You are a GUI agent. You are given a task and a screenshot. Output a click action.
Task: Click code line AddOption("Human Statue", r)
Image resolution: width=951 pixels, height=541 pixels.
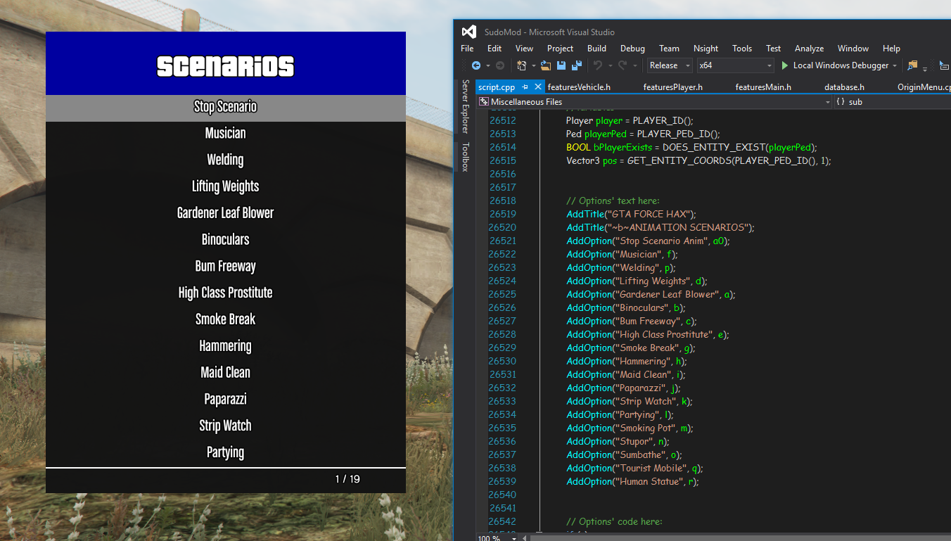[632, 482]
